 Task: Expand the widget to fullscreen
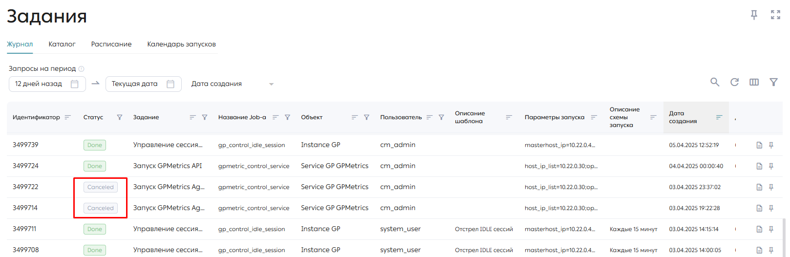point(775,15)
